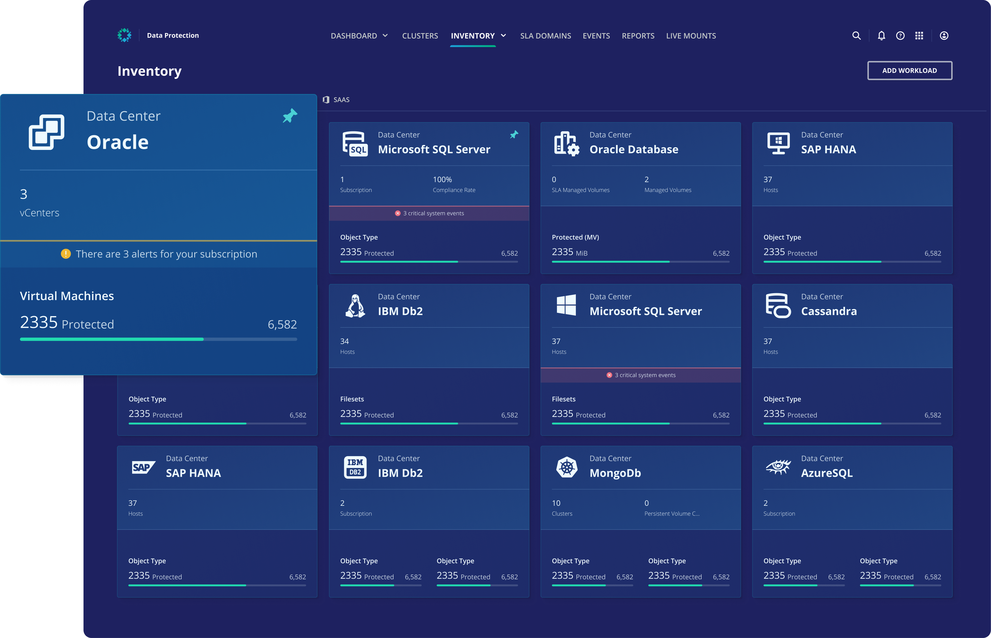Open Reports page

click(638, 36)
